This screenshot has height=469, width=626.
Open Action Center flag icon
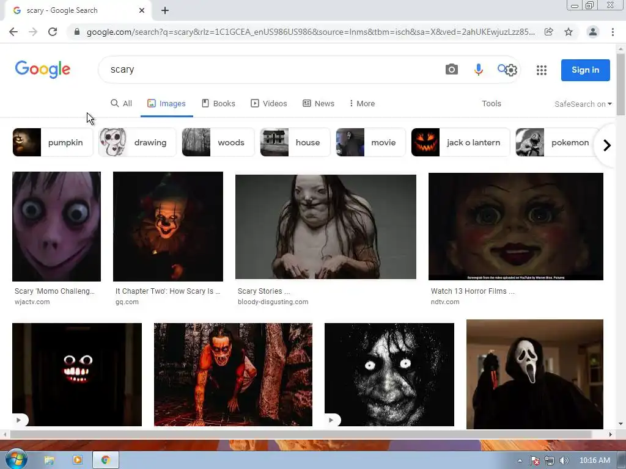pyautogui.click(x=535, y=460)
